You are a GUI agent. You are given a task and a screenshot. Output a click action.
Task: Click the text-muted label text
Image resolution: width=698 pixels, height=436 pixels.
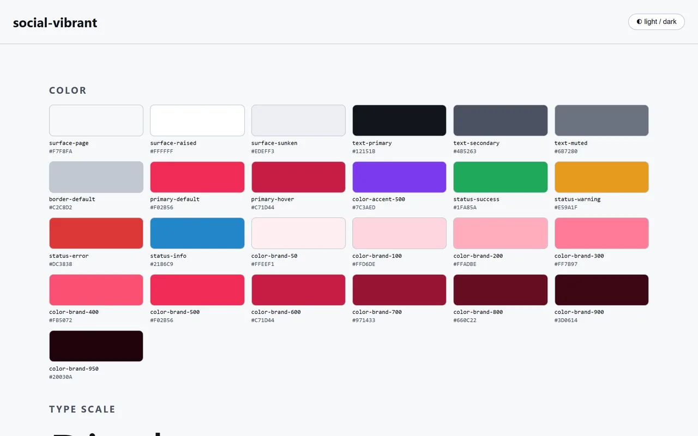pos(571,143)
